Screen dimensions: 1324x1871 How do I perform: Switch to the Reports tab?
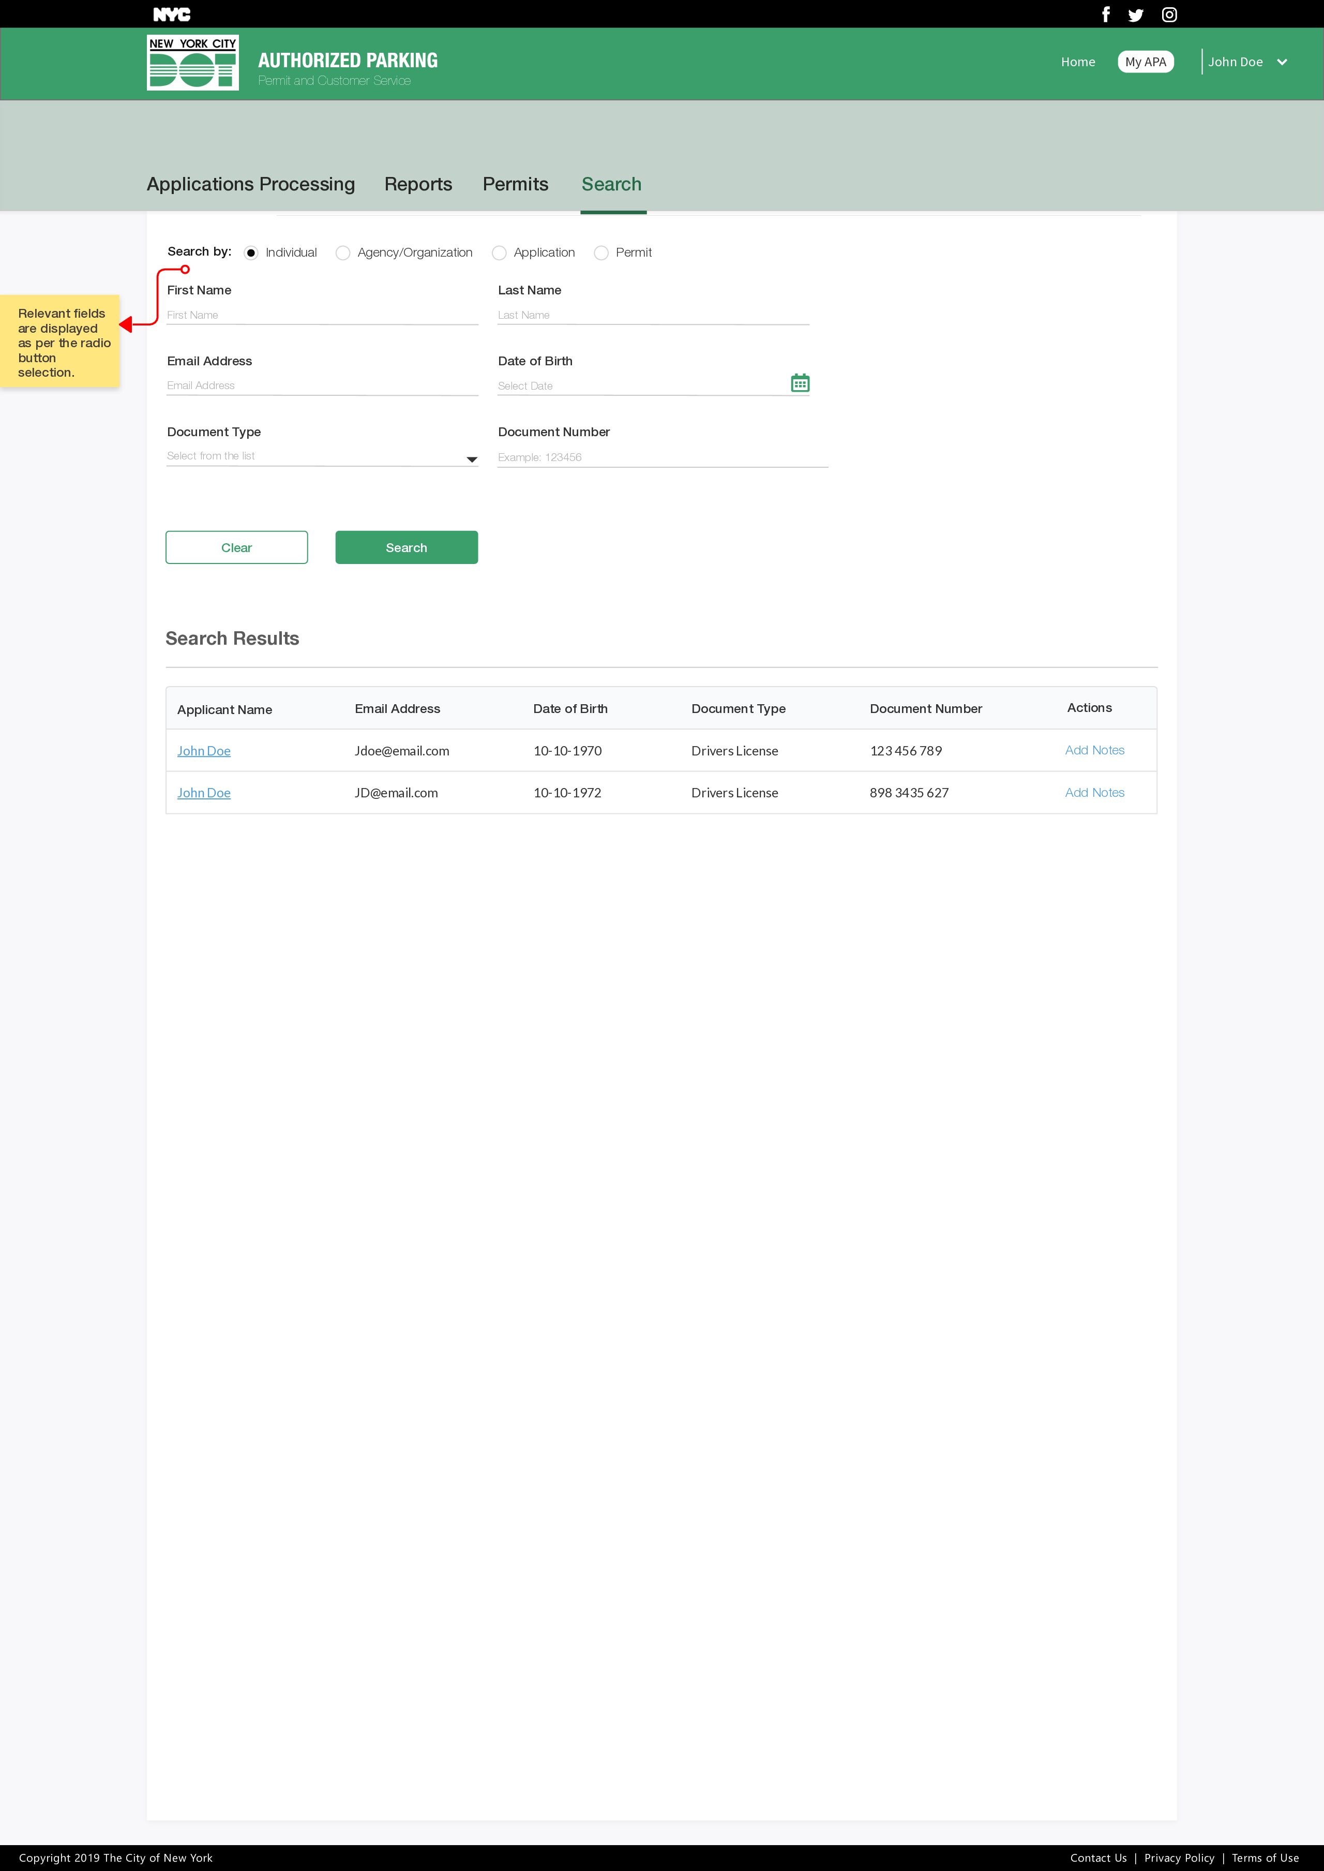(417, 184)
